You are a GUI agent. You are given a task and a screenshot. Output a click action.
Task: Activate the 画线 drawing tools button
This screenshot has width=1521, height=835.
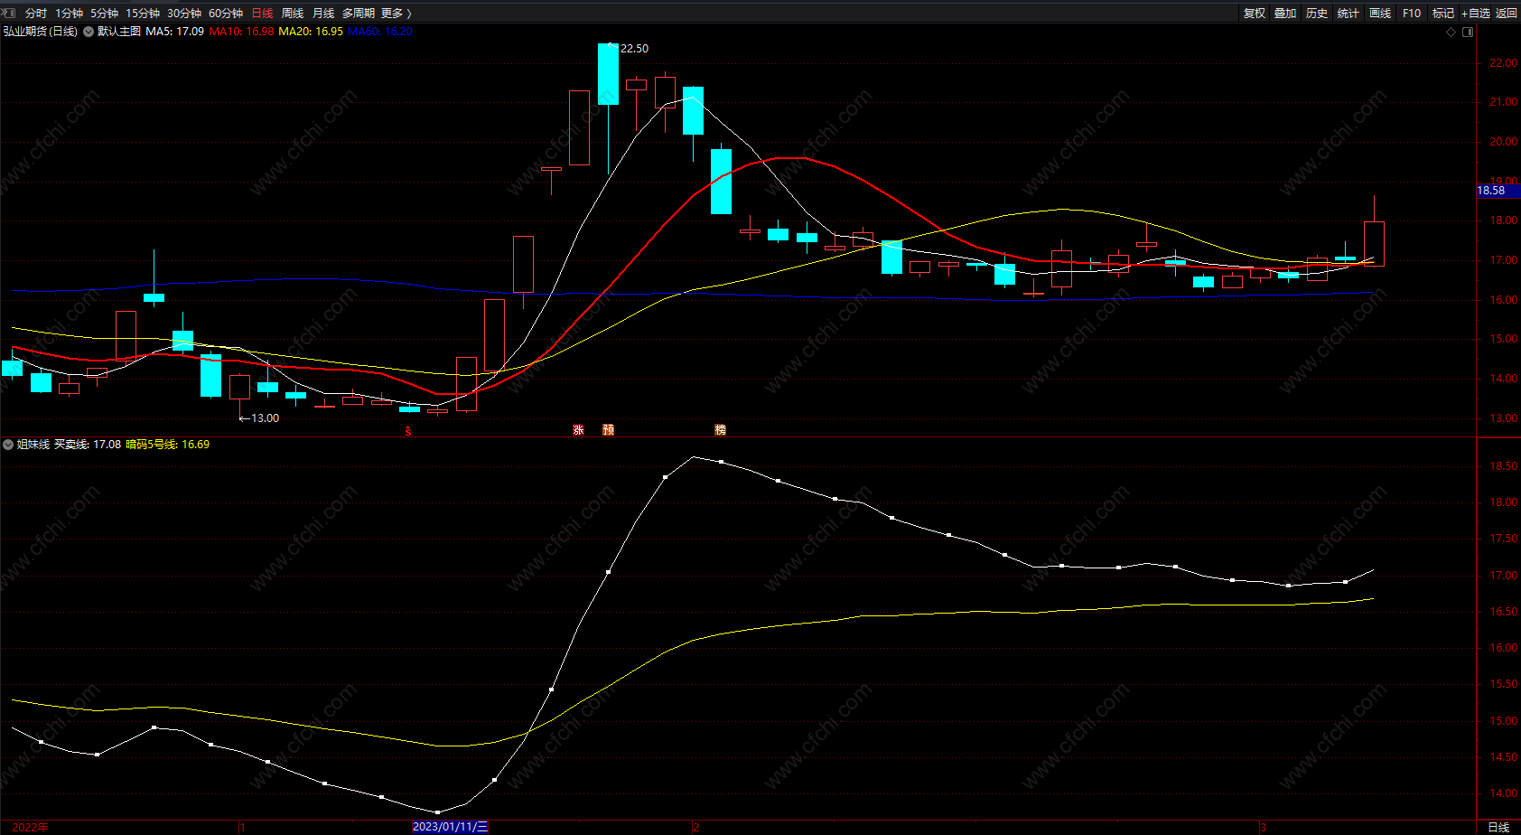pyautogui.click(x=1380, y=14)
